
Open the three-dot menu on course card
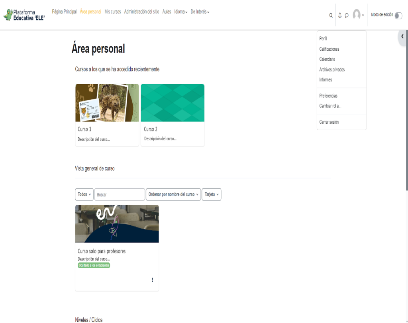(152, 280)
